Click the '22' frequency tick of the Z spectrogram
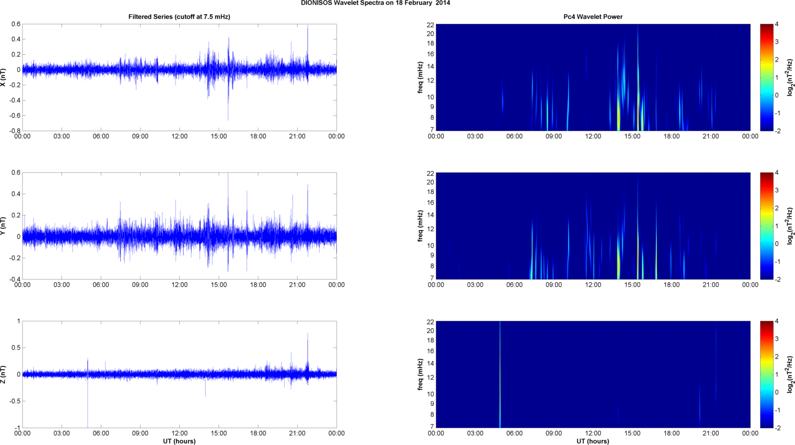This screenshot has width=795, height=445. (x=431, y=322)
